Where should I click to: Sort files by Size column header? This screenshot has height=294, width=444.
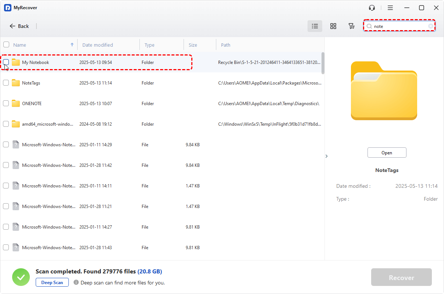click(x=193, y=45)
